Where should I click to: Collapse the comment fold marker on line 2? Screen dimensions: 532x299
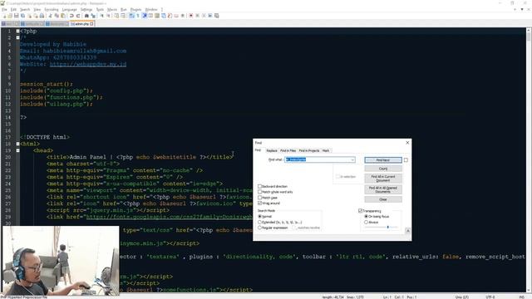pyautogui.click(x=17, y=37)
